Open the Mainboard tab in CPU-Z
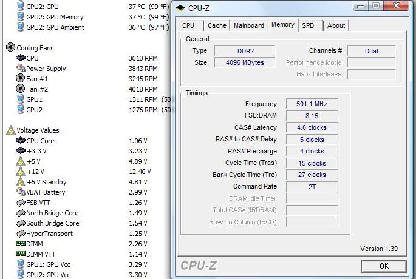 coord(249,25)
